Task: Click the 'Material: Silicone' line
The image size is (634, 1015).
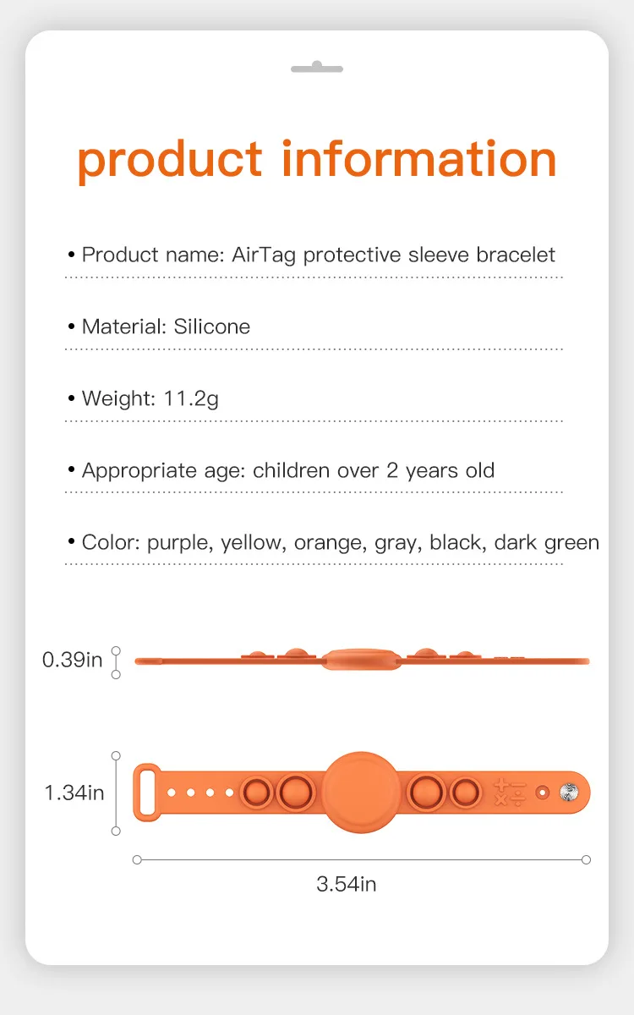Action: coord(158,326)
